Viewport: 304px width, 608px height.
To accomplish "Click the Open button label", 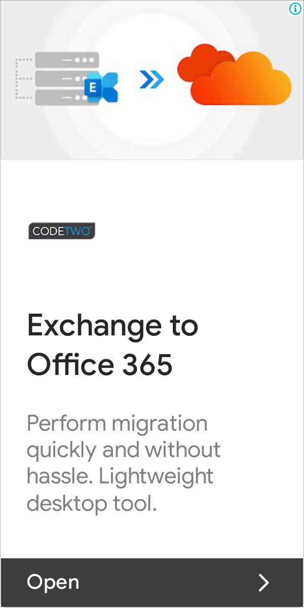I will (53, 582).
